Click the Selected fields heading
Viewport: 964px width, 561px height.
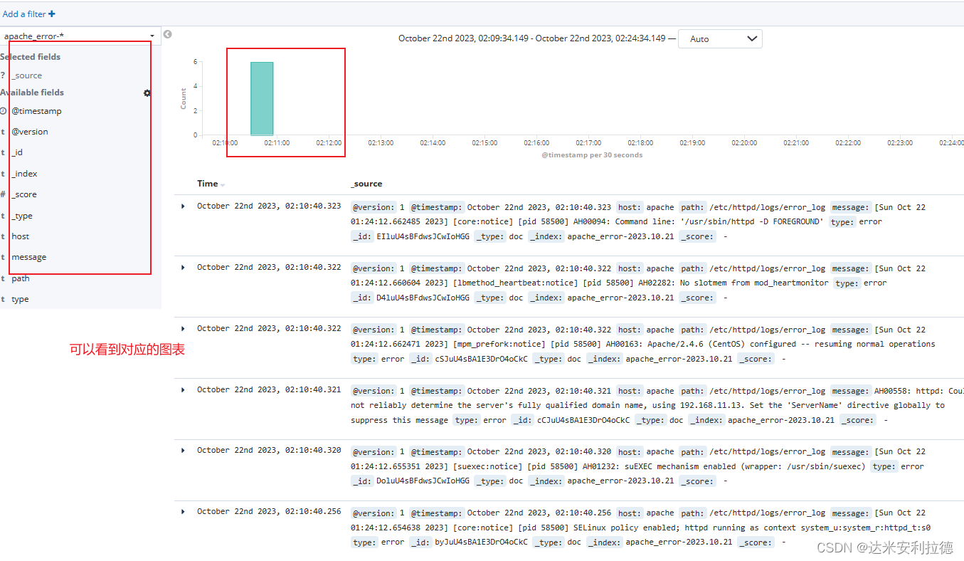coord(31,57)
